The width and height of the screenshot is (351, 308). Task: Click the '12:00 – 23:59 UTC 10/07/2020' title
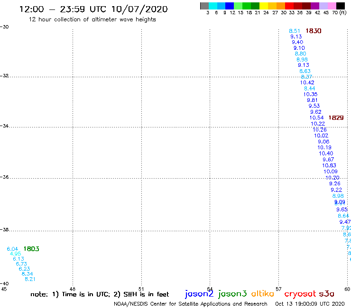93,9
